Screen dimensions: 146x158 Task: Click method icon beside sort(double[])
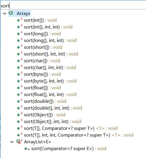[x=18, y=102]
